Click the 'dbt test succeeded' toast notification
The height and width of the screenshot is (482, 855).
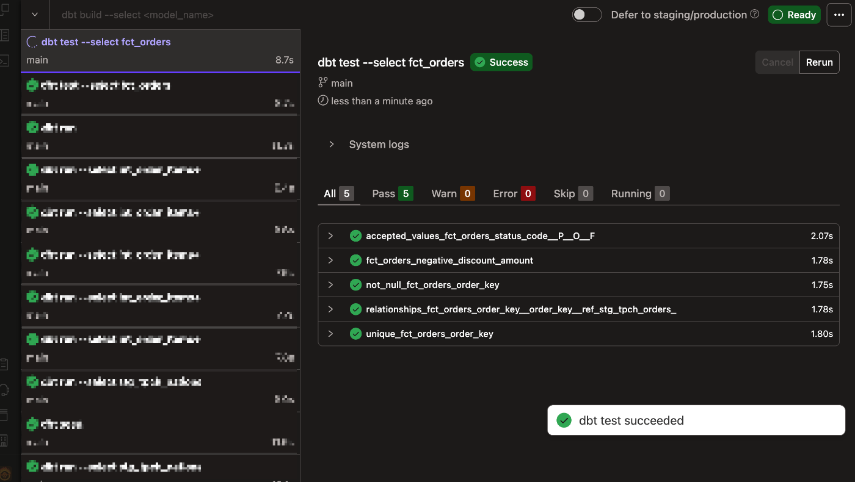(x=696, y=420)
